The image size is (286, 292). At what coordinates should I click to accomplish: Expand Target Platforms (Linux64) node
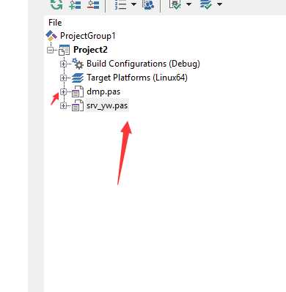point(63,78)
